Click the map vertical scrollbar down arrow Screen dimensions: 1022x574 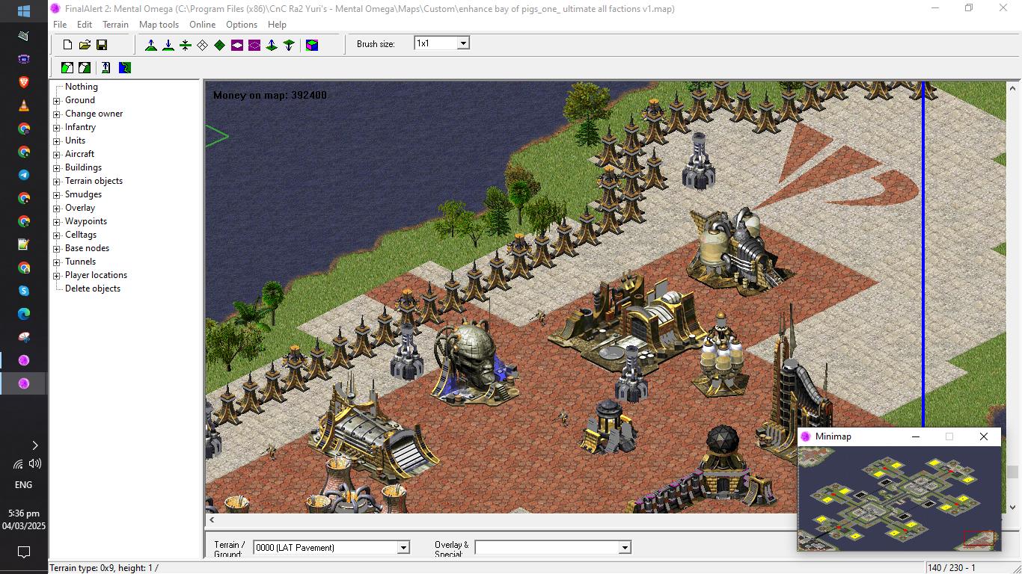[x=1013, y=507]
